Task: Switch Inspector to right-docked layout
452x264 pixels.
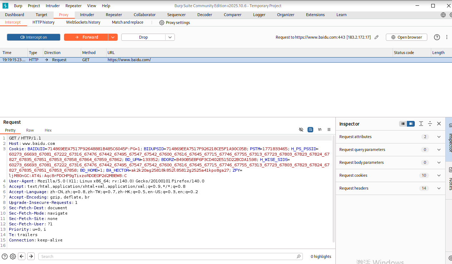Action: [x=411, y=124]
